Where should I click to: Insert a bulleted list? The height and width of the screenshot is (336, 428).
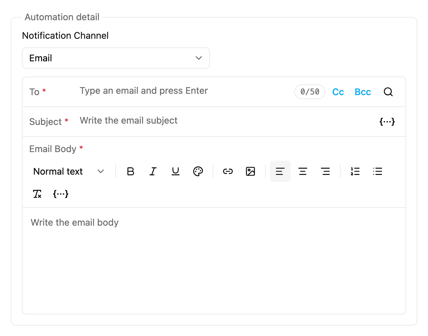(x=378, y=171)
